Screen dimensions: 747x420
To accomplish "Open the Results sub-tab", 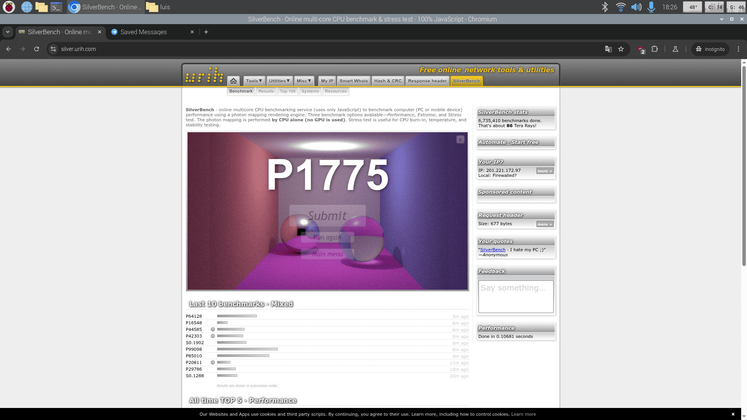I will (266, 91).
